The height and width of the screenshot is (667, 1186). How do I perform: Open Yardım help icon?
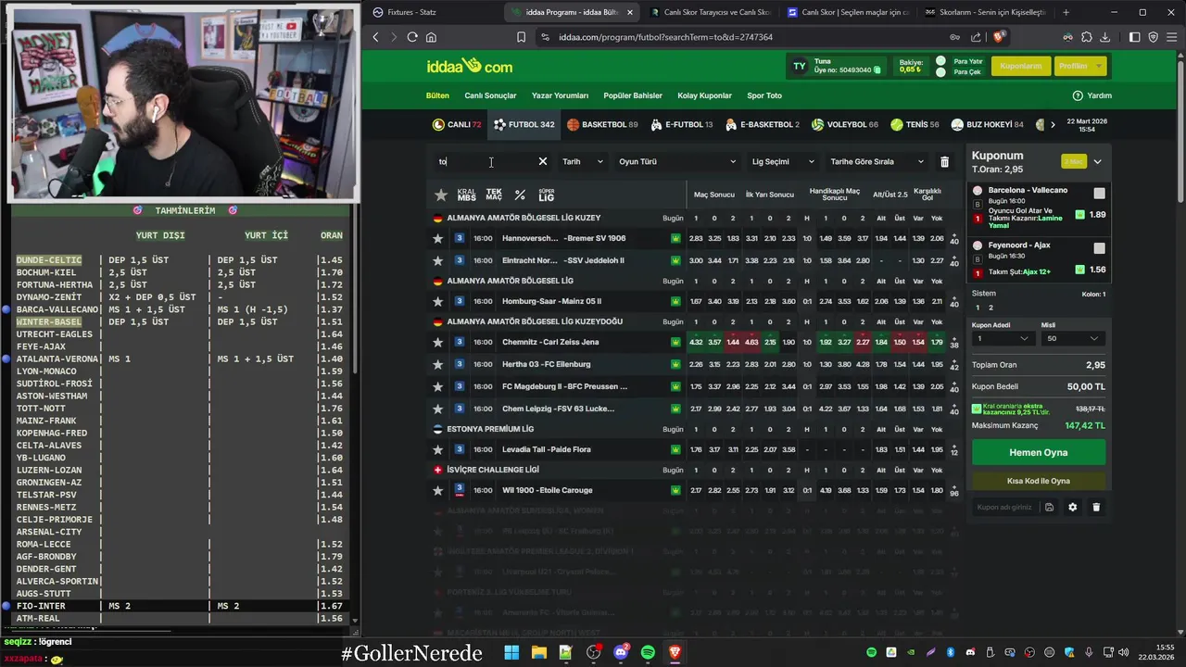pyautogui.click(x=1078, y=95)
